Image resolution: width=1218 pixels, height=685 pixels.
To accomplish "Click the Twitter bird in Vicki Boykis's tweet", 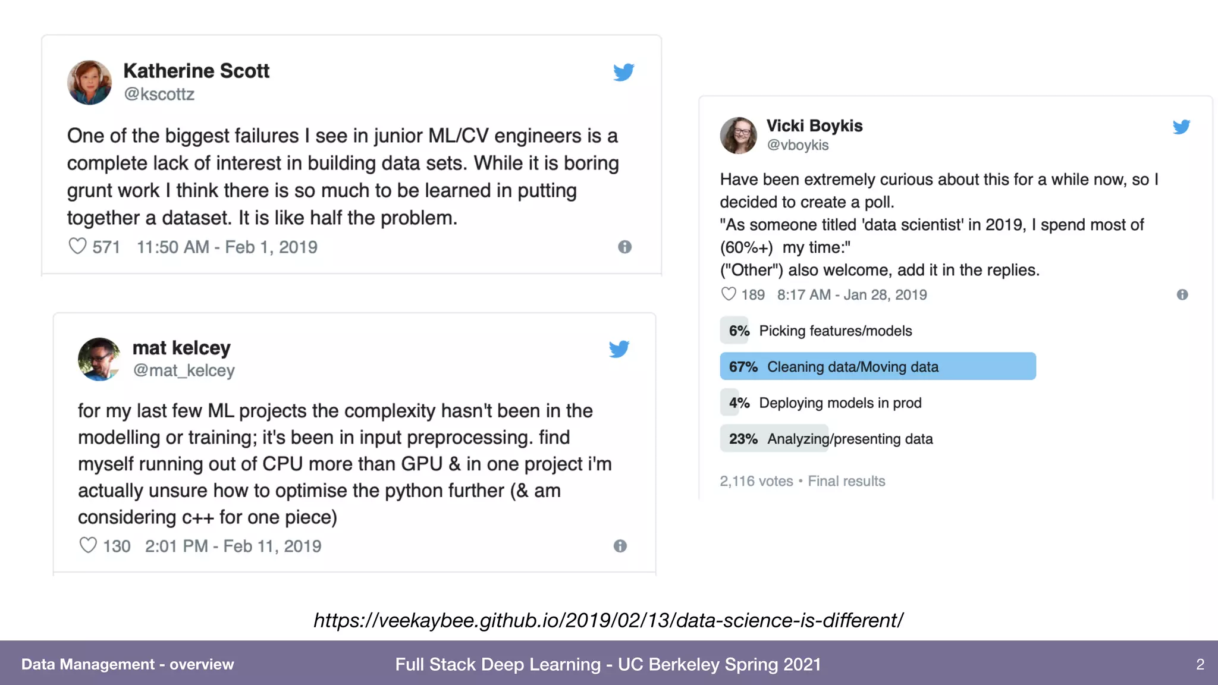I will coord(1181,127).
